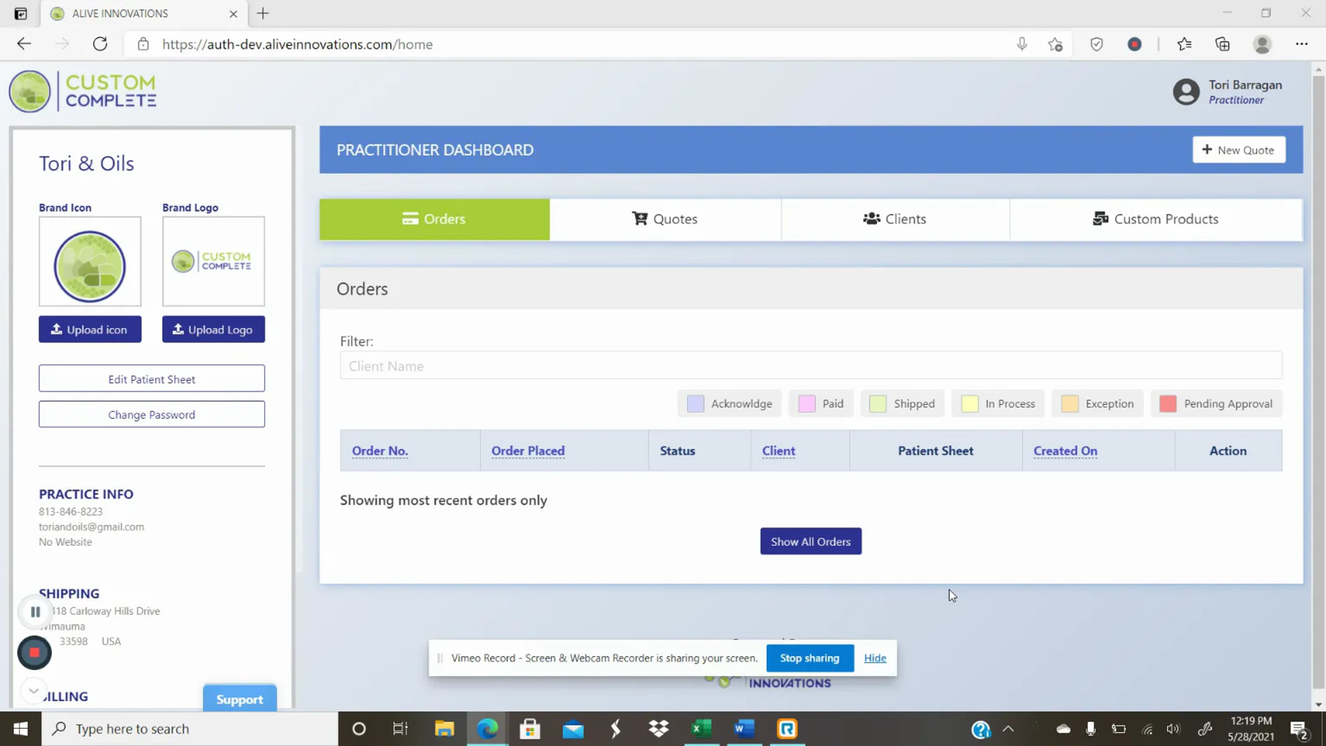Switch to the Custom Products tab
The width and height of the screenshot is (1326, 746).
pos(1156,219)
